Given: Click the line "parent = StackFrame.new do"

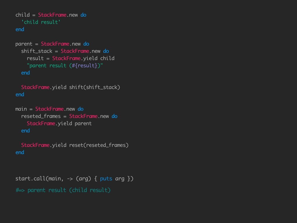Looking at the screenshot, I should pyautogui.click(x=52, y=44).
